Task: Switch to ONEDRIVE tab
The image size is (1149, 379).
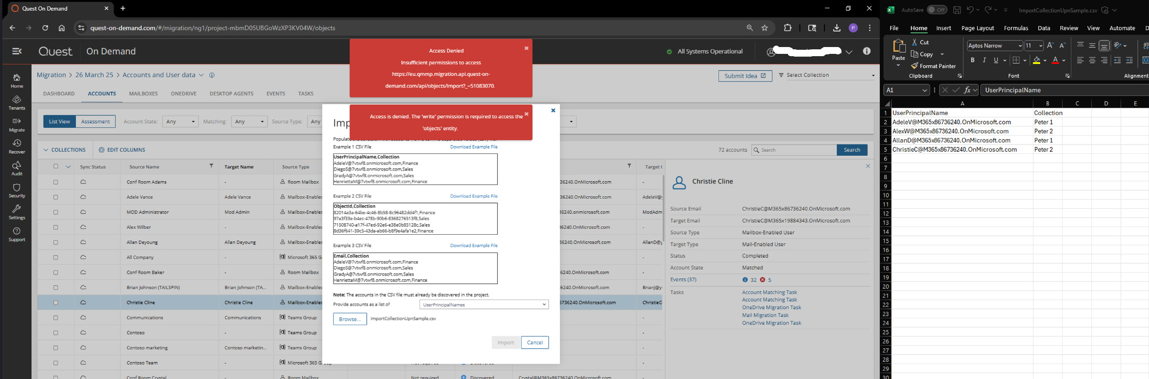Action: point(184,94)
